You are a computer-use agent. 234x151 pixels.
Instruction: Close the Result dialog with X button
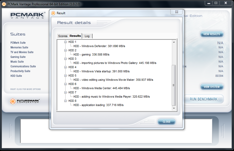click(x=177, y=12)
